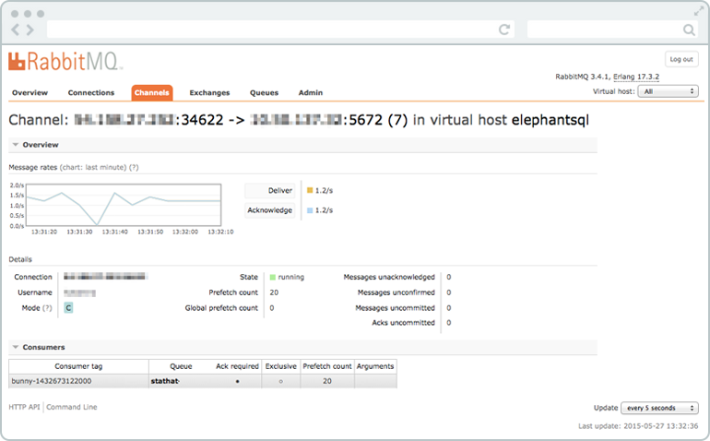Click the Global prefetch count label

221,308
